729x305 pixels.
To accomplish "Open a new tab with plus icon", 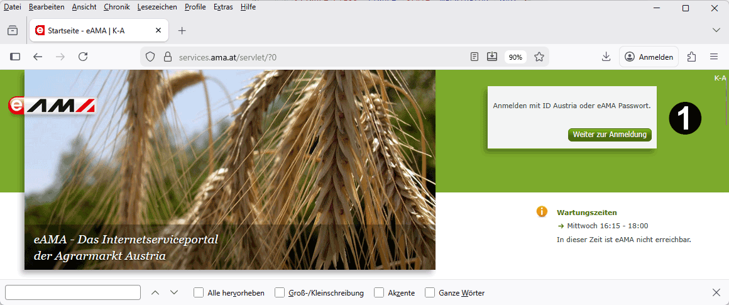I will tap(182, 31).
